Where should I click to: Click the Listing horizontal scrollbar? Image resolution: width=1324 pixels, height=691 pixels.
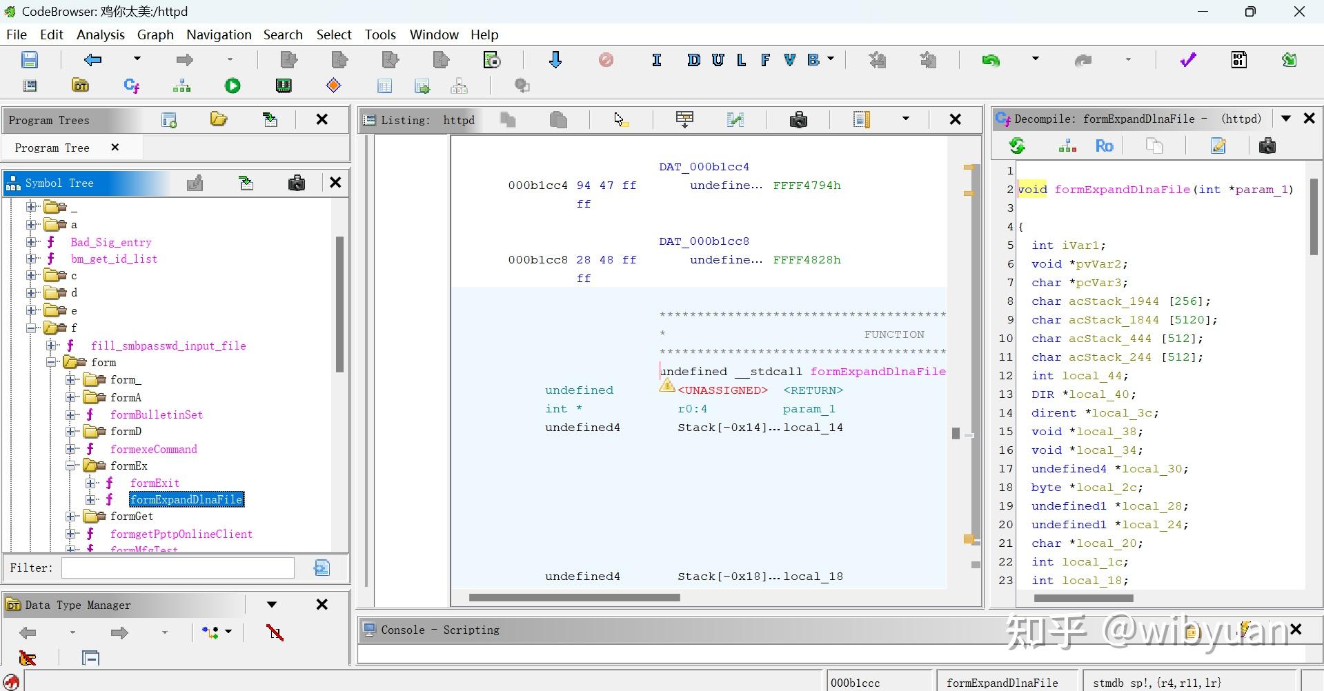pyautogui.click(x=574, y=597)
